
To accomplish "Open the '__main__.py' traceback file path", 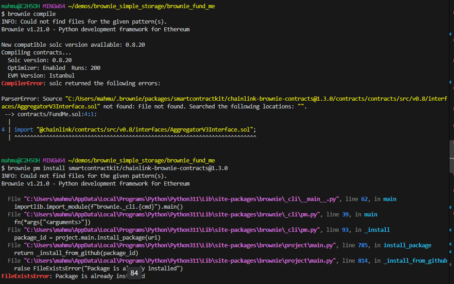I will 181,199.
